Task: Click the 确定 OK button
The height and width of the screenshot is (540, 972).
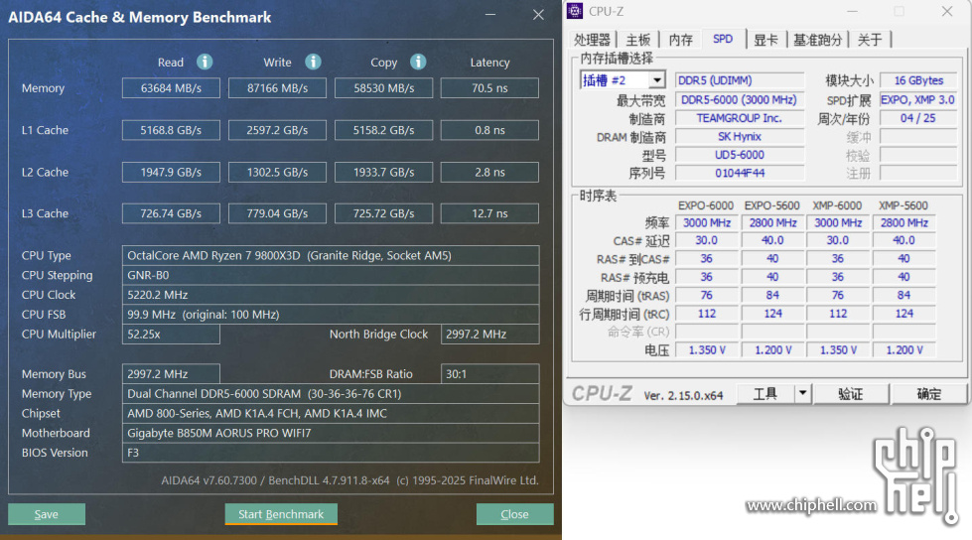Action: point(928,394)
